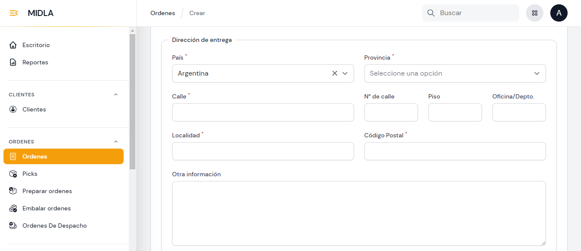The width and height of the screenshot is (581, 251).
Task: Open Preparar ordenes in sidebar
Action: point(47,191)
